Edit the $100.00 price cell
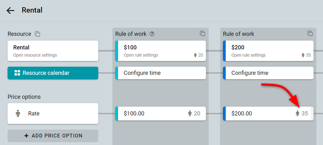This screenshot has width=323, height=145. coord(161,114)
